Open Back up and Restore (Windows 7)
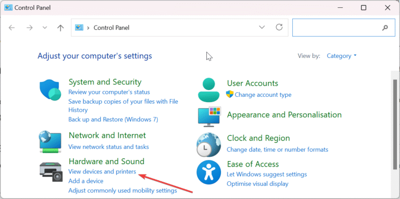 tap(113, 119)
